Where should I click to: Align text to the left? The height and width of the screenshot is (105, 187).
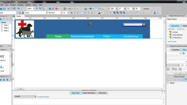tap(82, 13)
